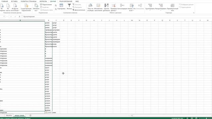Sort descending Z to A icon
The image size is (212, 119).
tap(56, 9)
